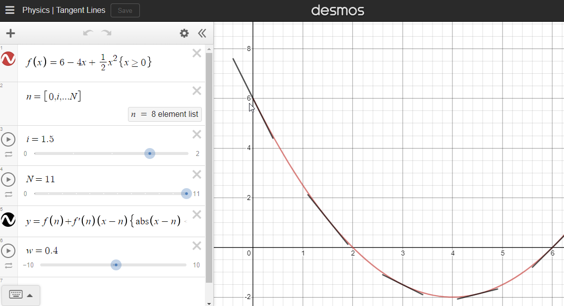Delete the f(x) expression with its X

(x=196, y=53)
